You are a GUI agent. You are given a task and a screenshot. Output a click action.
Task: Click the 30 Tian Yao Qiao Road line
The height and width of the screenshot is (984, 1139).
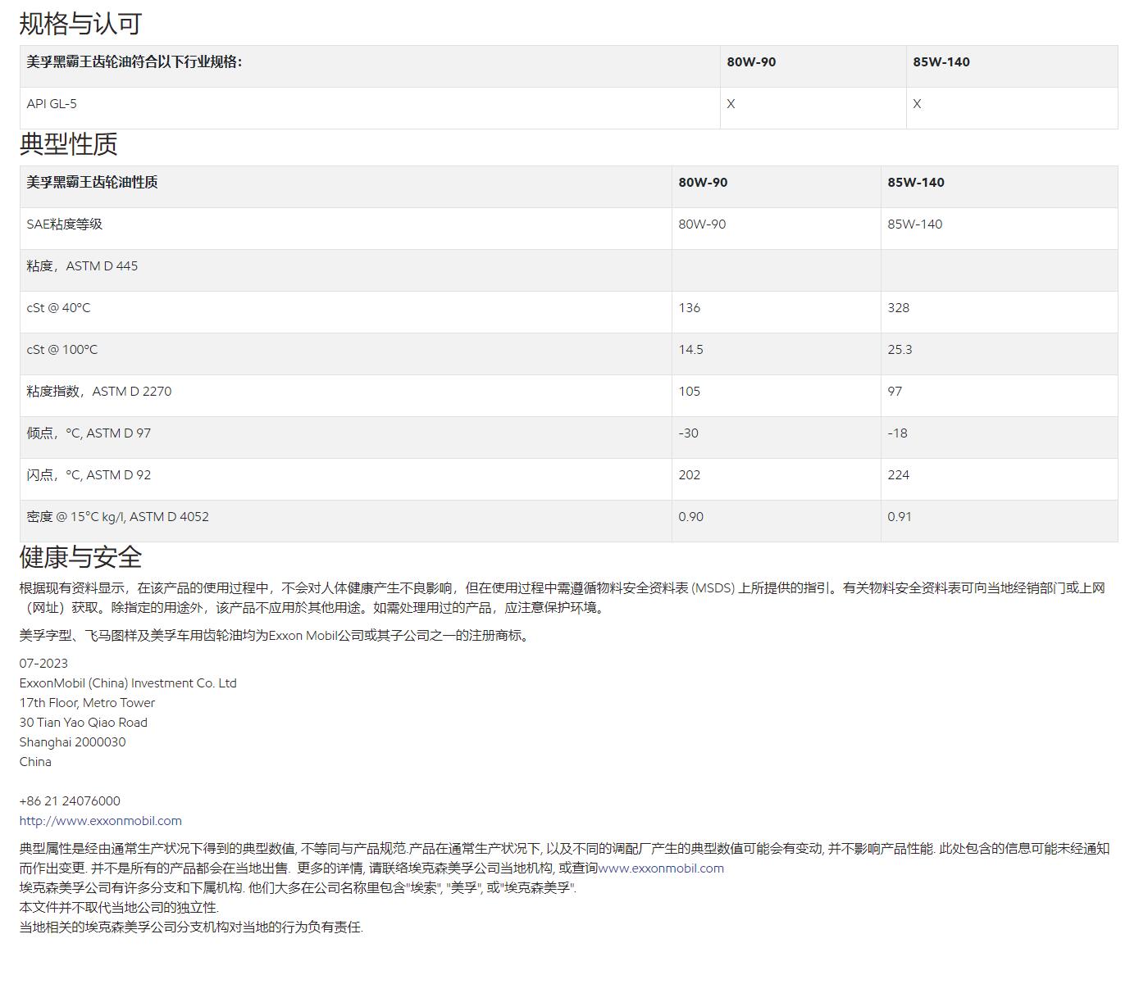[x=84, y=723]
